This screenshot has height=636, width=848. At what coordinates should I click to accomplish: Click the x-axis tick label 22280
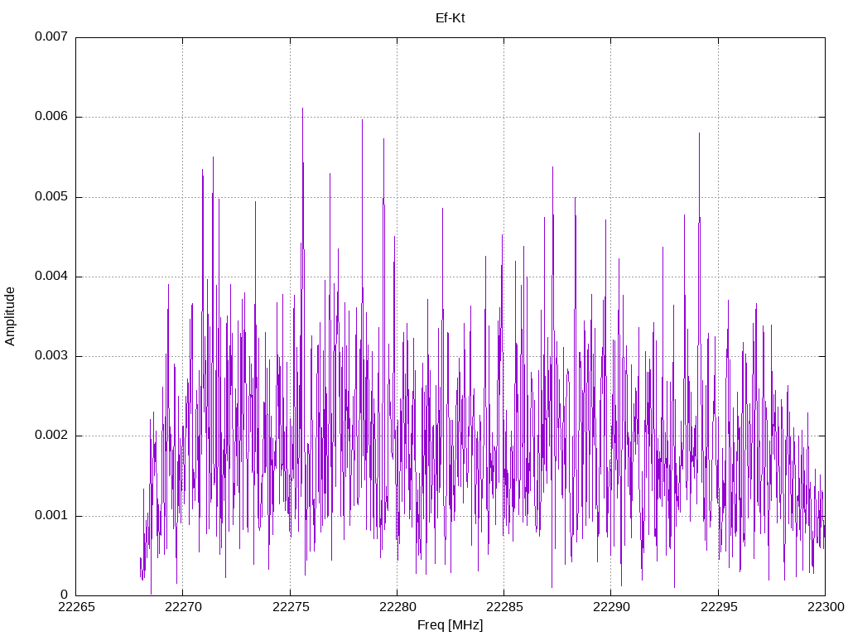click(x=397, y=607)
